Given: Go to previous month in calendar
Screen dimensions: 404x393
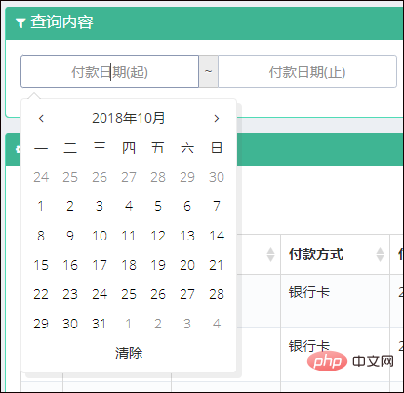Looking at the screenshot, I should (x=41, y=118).
